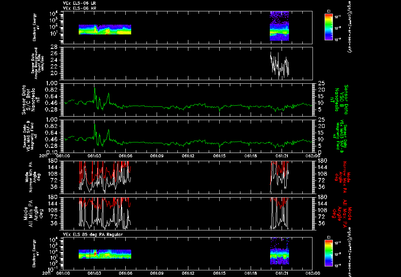Click the 061:21 tick under the magnetic field panel
The height and width of the screenshot is (277, 401).
tap(282, 156)
